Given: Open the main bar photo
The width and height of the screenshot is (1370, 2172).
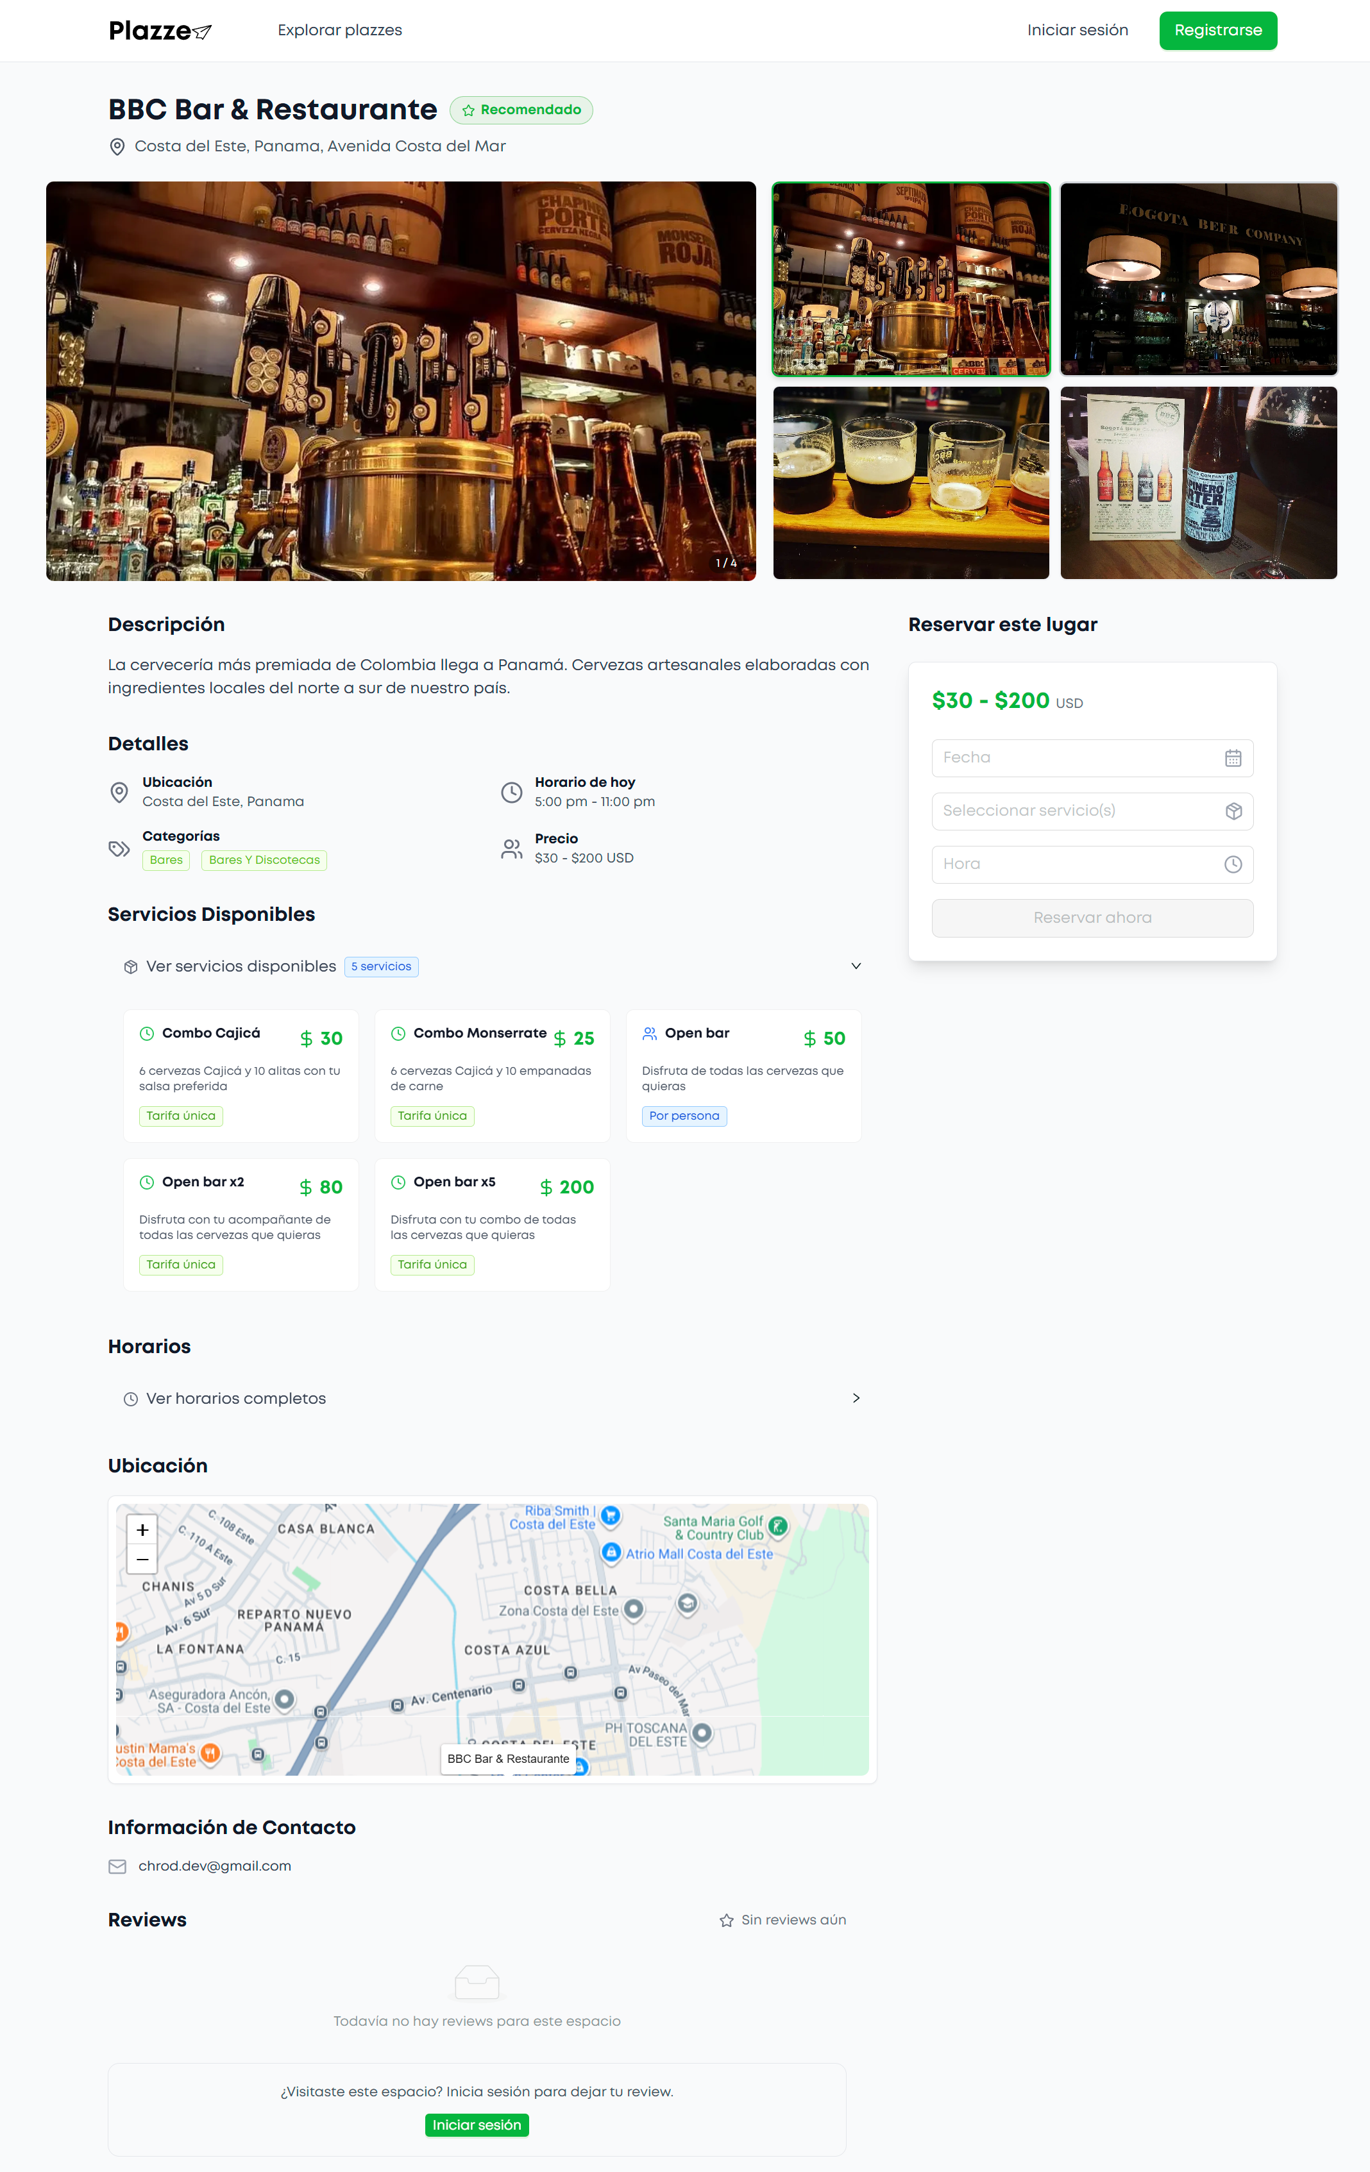Looking at the screenshot, I should [402, 381].
